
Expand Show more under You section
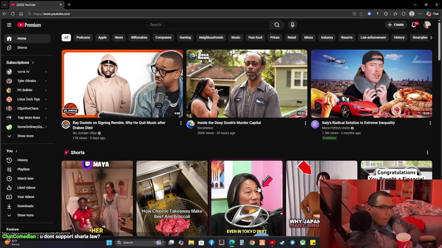28,215
